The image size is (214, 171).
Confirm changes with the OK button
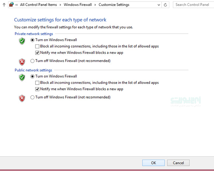pos(153,163)
